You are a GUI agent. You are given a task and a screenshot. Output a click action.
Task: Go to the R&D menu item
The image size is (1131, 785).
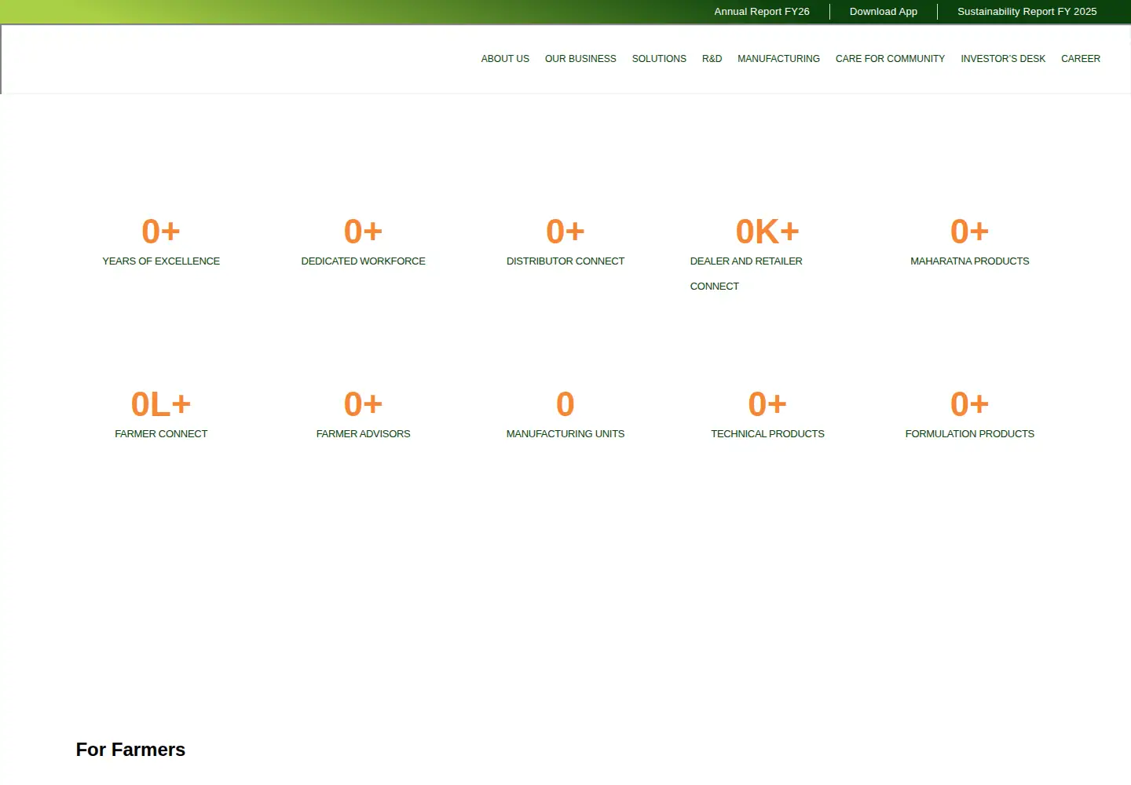click(712, 59)
